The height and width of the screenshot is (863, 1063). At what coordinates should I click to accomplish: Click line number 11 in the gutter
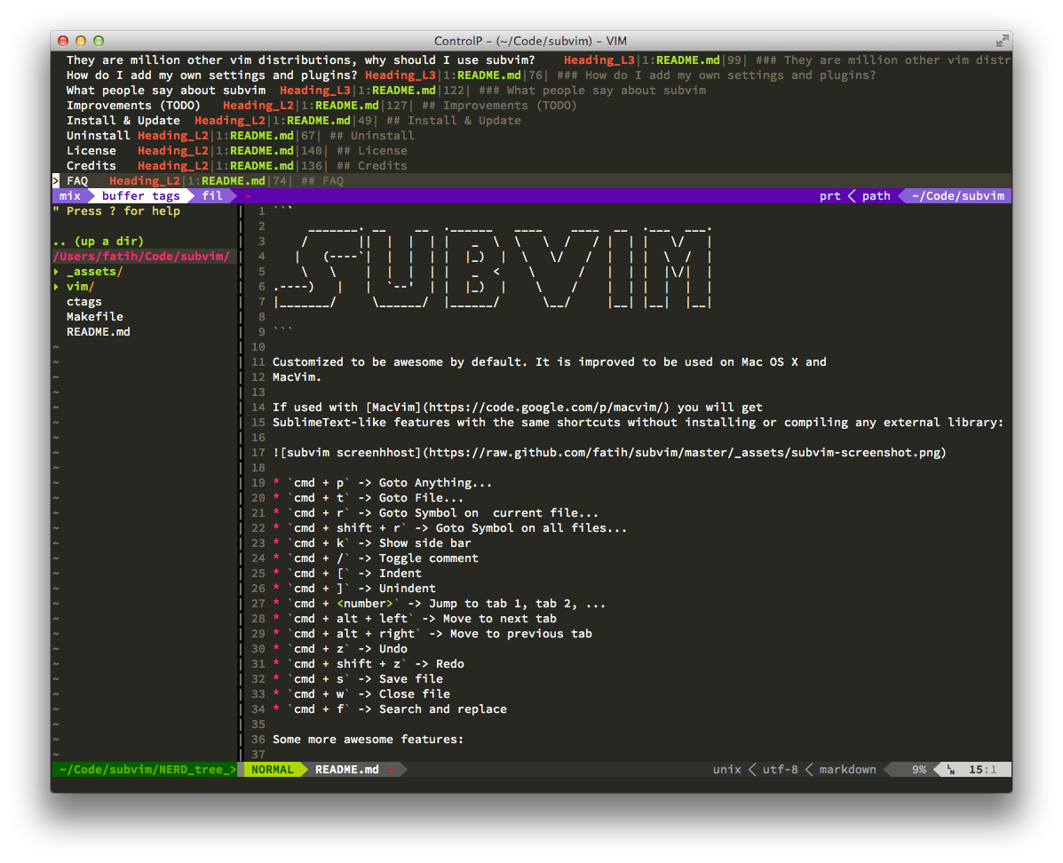tap(258, 362)
